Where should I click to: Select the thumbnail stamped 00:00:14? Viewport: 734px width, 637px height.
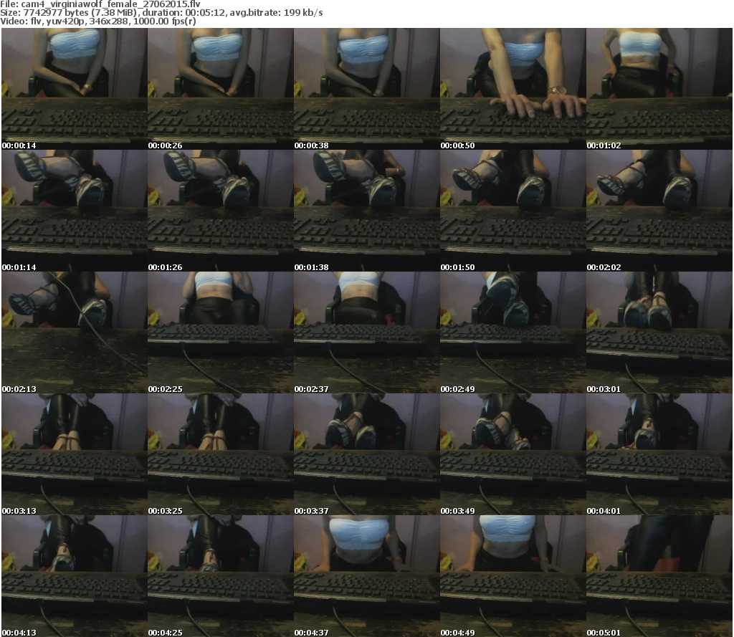point(75,89)
